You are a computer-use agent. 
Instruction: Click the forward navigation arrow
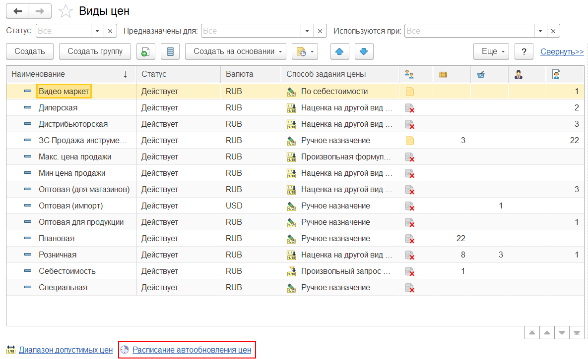[41, 11]
